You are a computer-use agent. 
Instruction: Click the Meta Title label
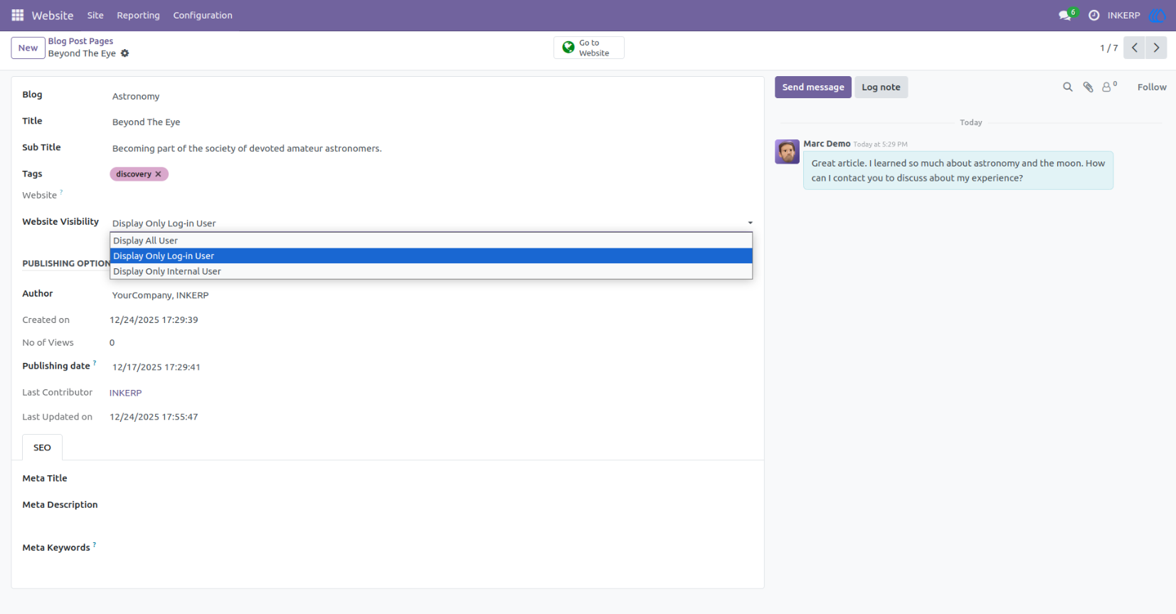45,478
